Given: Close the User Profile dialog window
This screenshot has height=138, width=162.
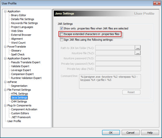Looking at the screenshot, I should (x=157, y=3).
